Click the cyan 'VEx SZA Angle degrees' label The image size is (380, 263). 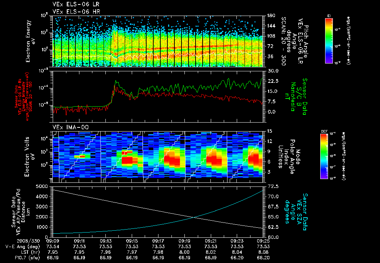[x=296, y=212]
